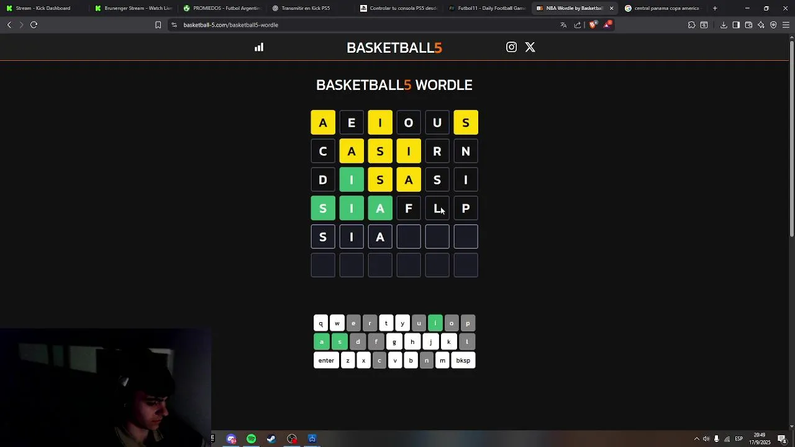
Task: Open the Brave VPN icon
Action: [773, 25]
